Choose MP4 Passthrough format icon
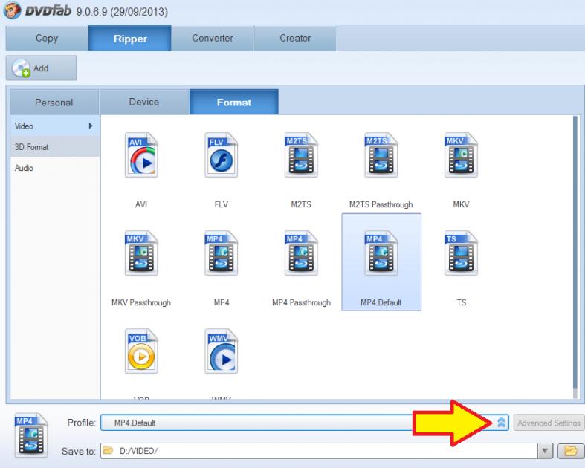The height and width of the screenshot is (468, 585). (x=301, y=253)
